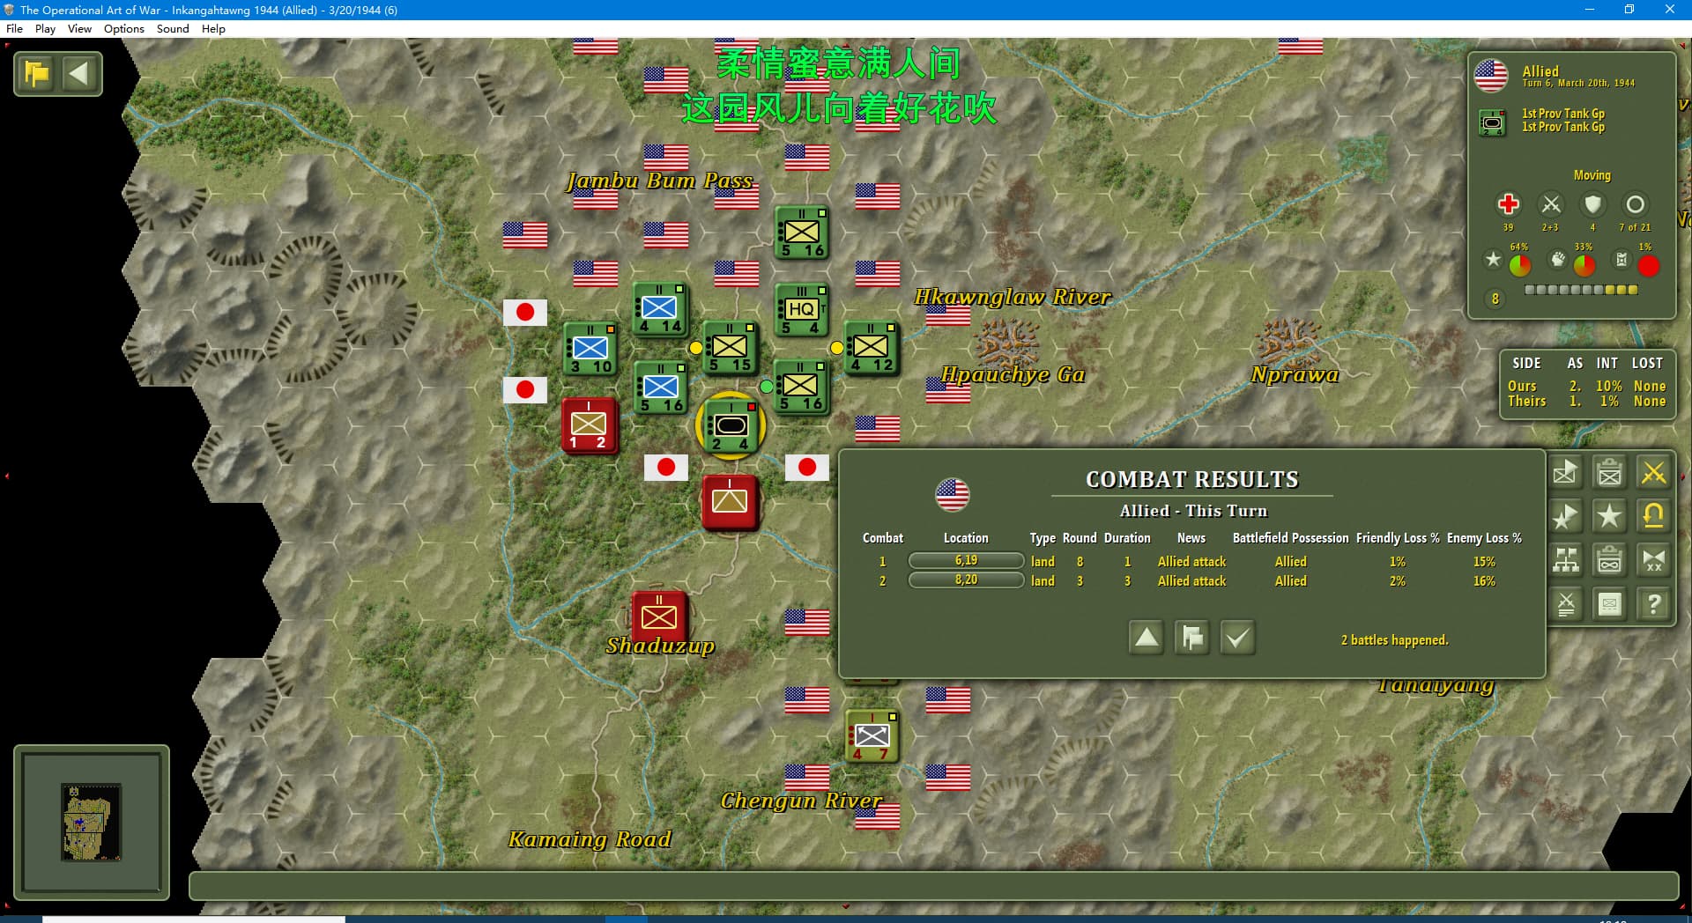Click the air unit XX bowtie button
The height and width of the screenshot is (923, 1692).
click(1654, 560)
